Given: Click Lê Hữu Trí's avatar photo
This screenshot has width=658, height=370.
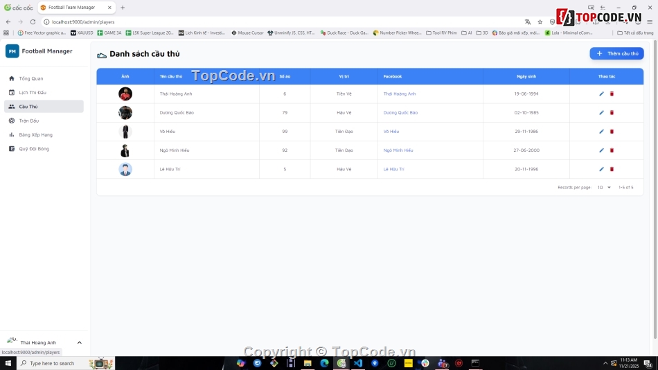Looking at the screenshot, I should (x=125, y=169).
